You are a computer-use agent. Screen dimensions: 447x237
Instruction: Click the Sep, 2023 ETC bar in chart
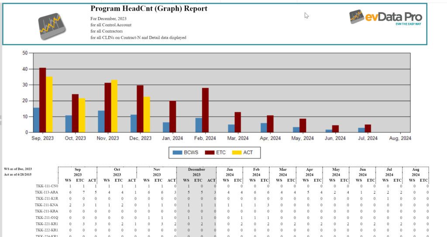[x=42, y=100]
